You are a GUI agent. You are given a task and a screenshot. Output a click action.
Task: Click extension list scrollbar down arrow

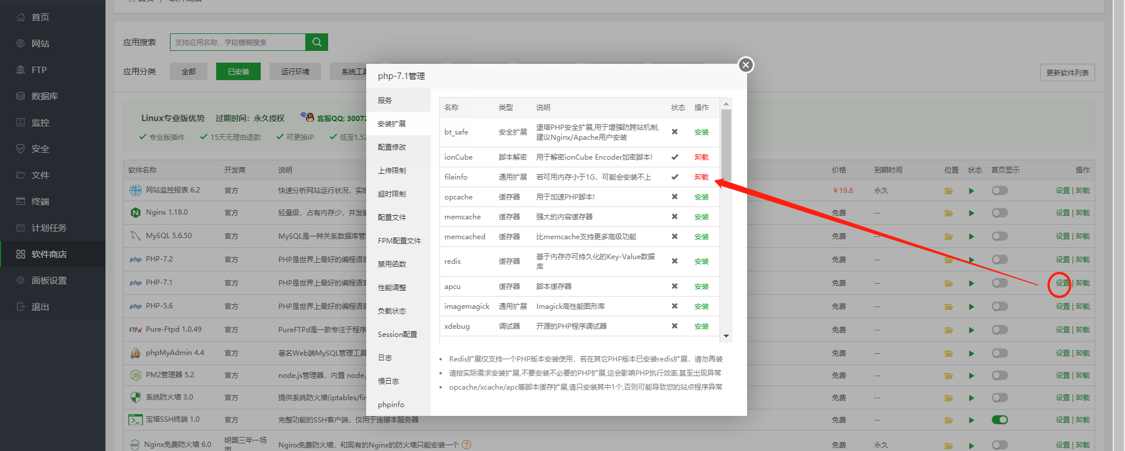click(726, 336)
